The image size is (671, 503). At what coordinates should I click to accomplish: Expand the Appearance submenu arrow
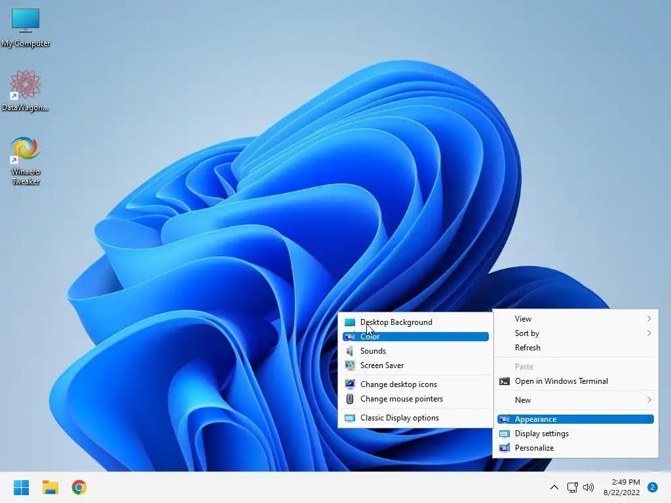click(x=649, y=419)
